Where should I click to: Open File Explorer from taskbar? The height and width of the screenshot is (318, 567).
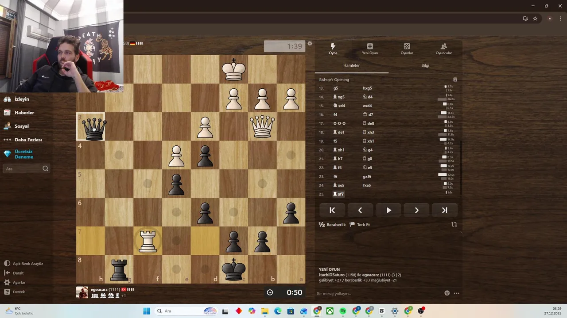coord(265,311)
